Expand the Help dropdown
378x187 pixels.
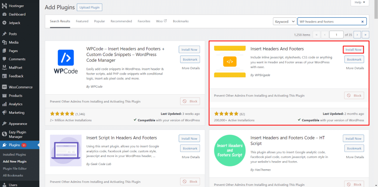(x=360, y=3)
